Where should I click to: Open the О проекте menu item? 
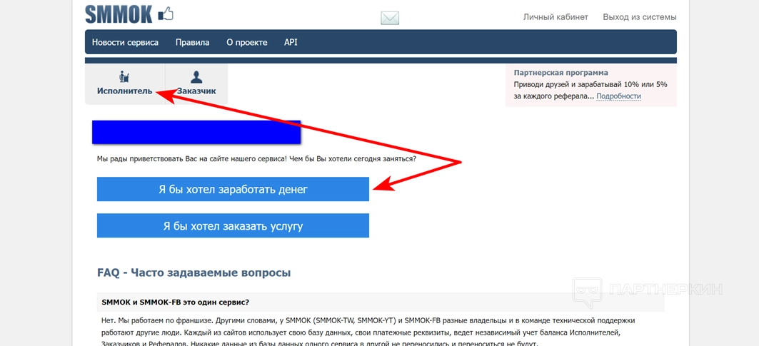(247, 42)
